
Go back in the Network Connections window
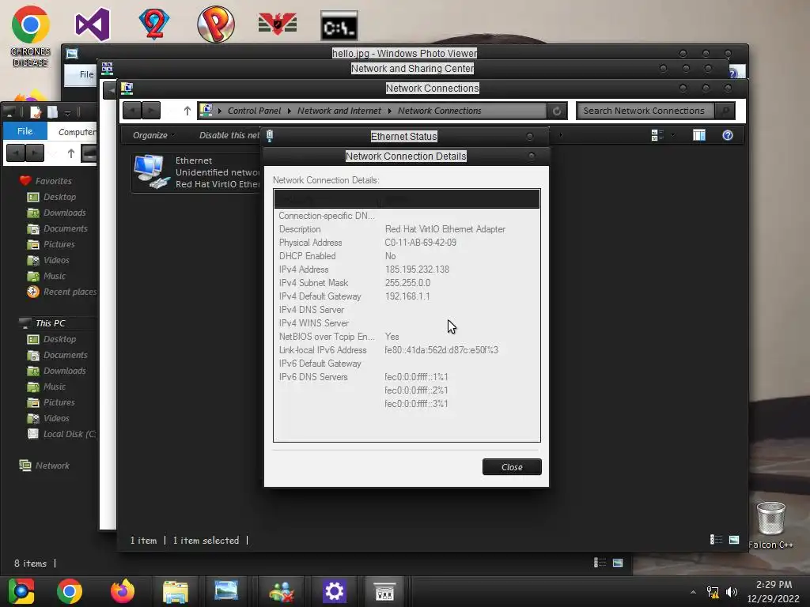[x=132, y=110]
